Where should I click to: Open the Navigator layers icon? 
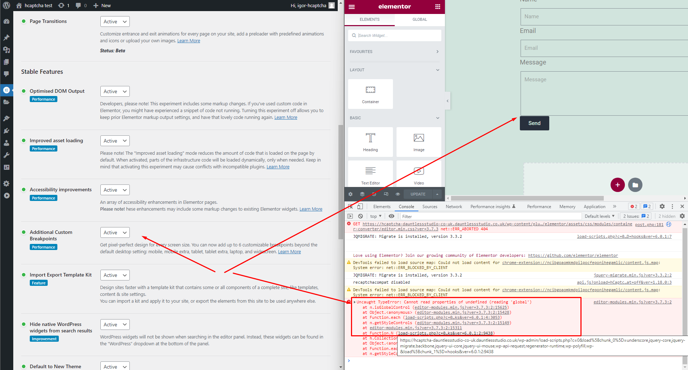click(362, 194)
